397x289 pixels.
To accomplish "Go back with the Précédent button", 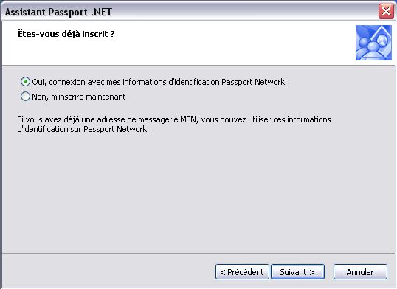I will (242, 272).
